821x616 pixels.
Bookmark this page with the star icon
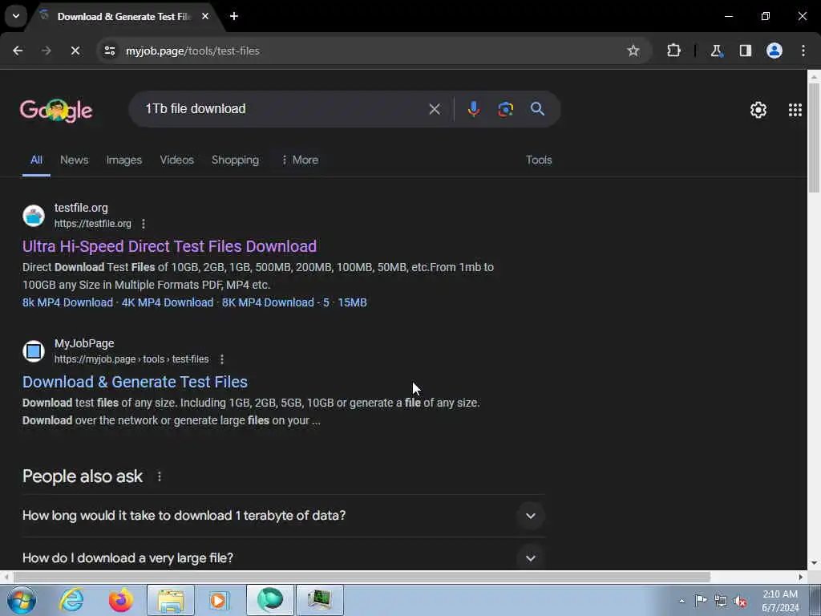[x=633, y=51]
